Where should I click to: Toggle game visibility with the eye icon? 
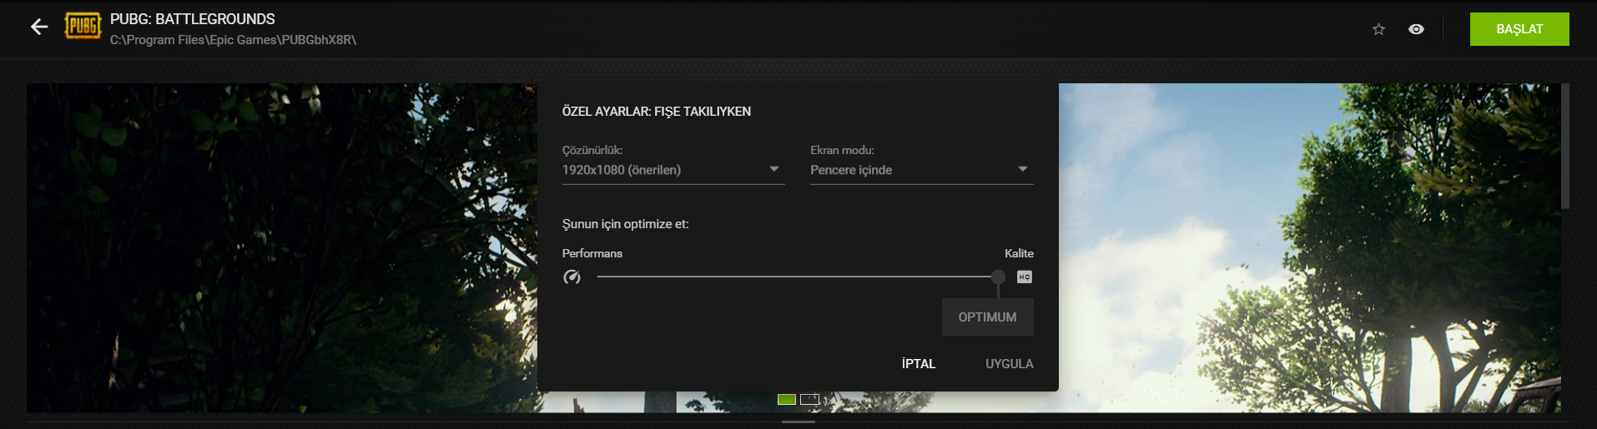1416,29
